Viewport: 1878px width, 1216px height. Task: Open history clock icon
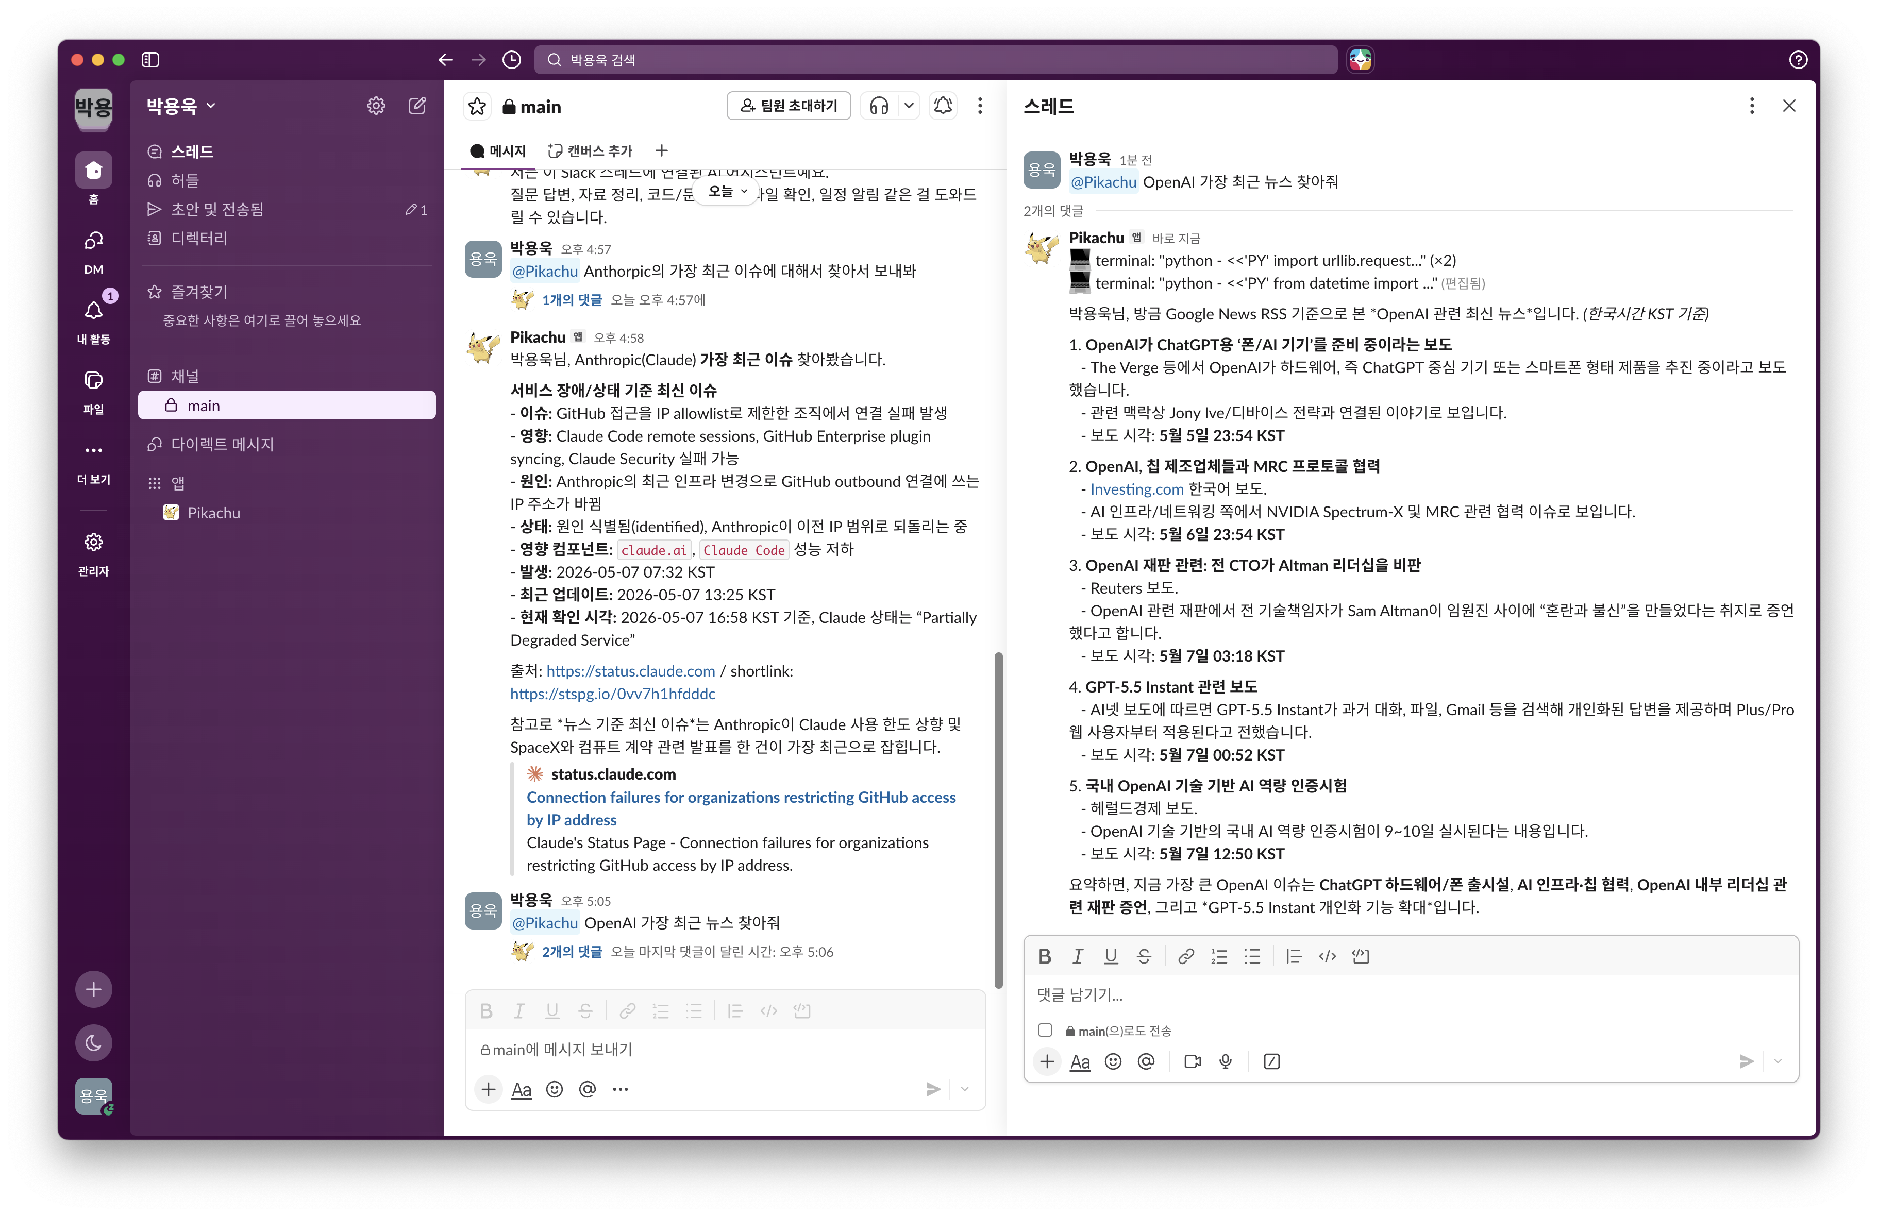512,60
